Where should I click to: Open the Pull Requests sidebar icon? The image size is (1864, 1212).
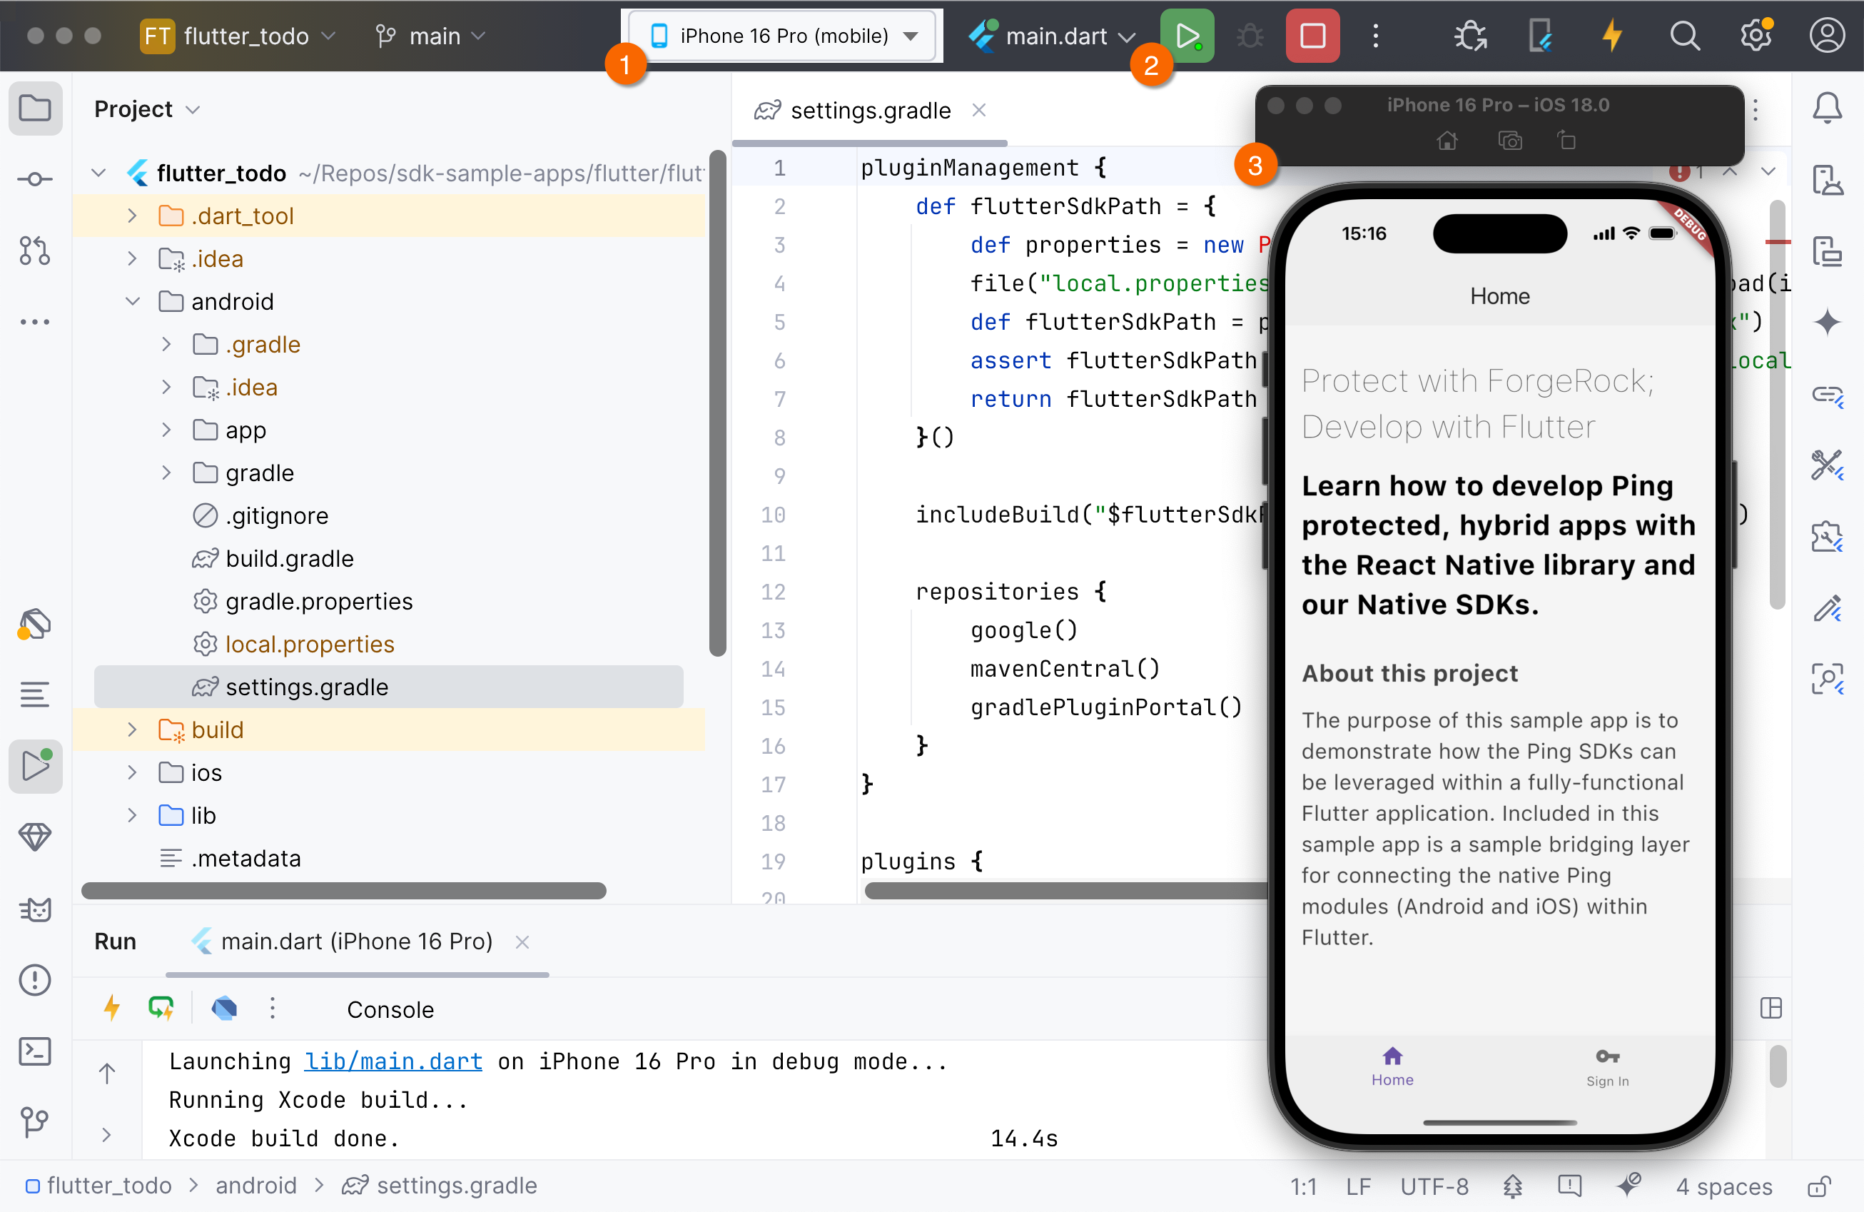click(x=34, y=251)
